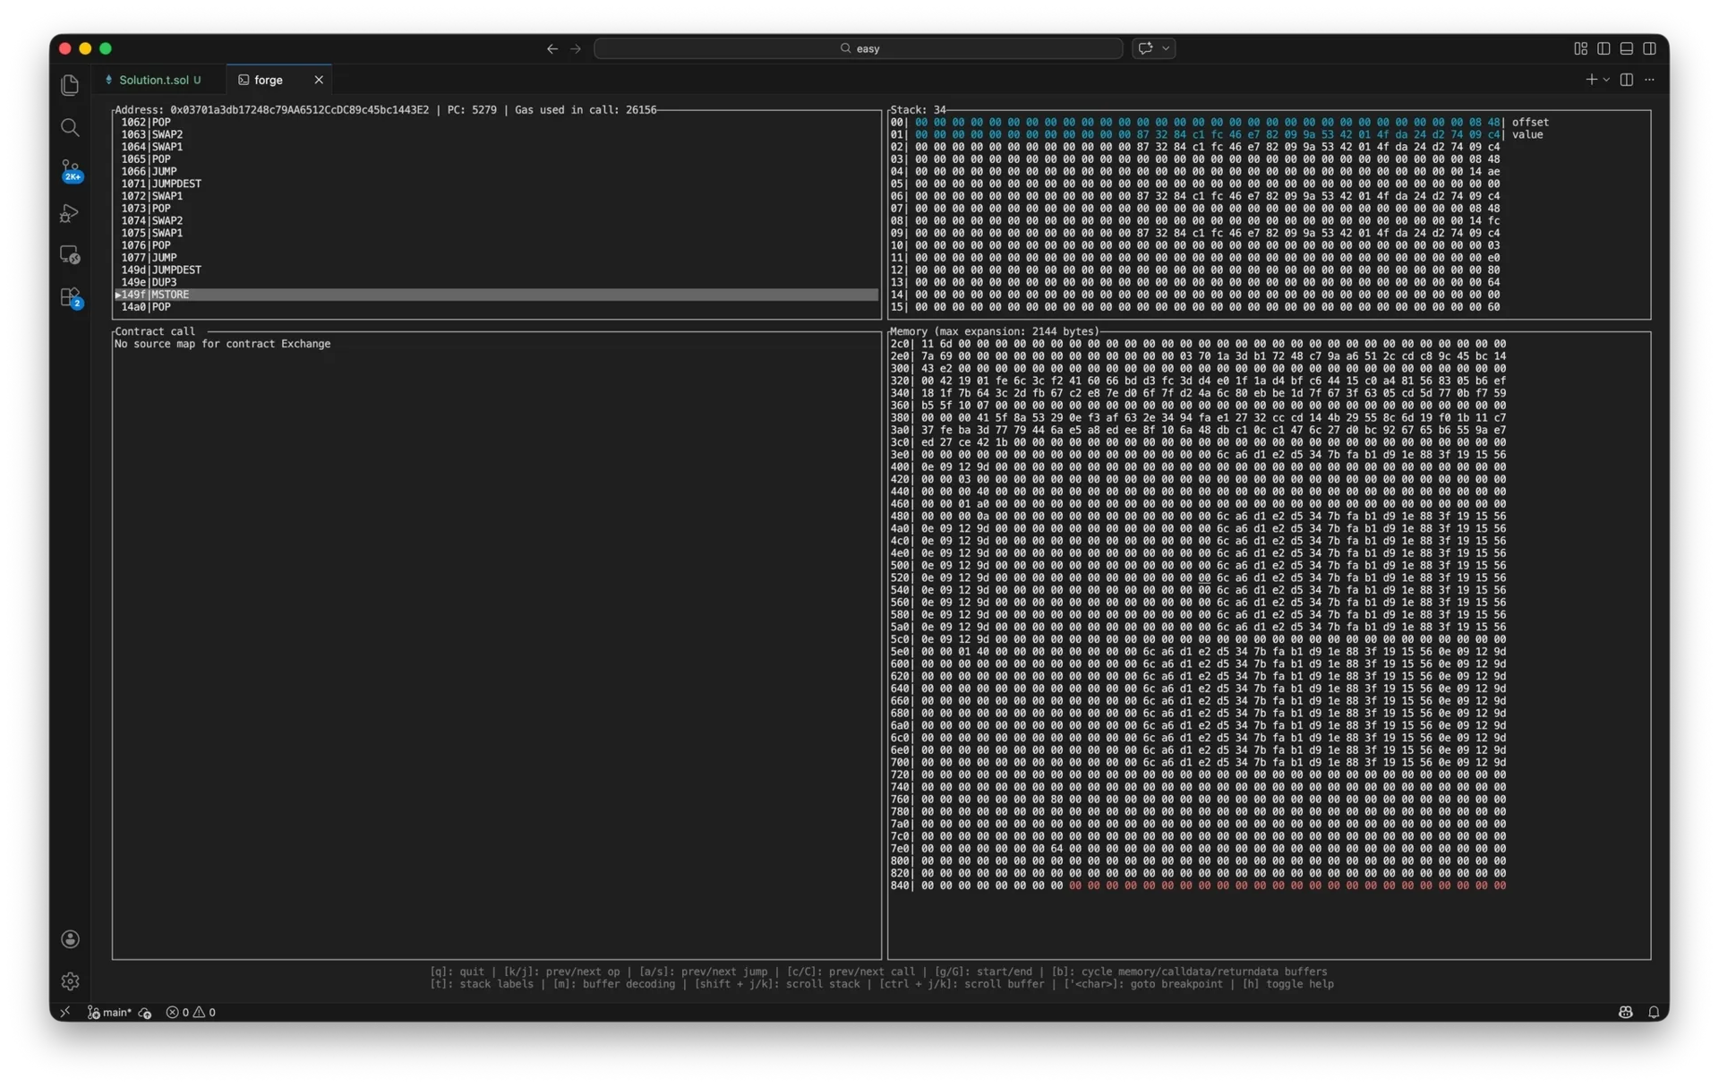
Task: Toggle the primary side bar visibility
Action: point(1604,48)
